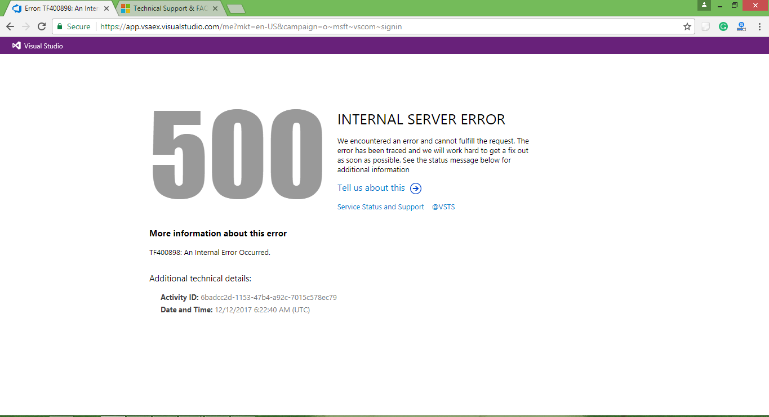Open 'Service Status and Support' link
The image size is (769, 417).
coord(381,207)
